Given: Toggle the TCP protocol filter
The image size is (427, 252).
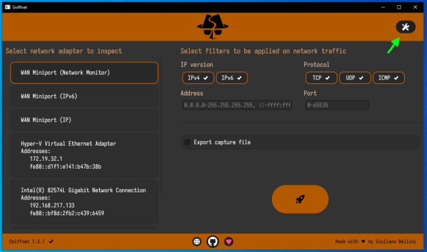Looking at the screenshot, I should tap(321, 78).
